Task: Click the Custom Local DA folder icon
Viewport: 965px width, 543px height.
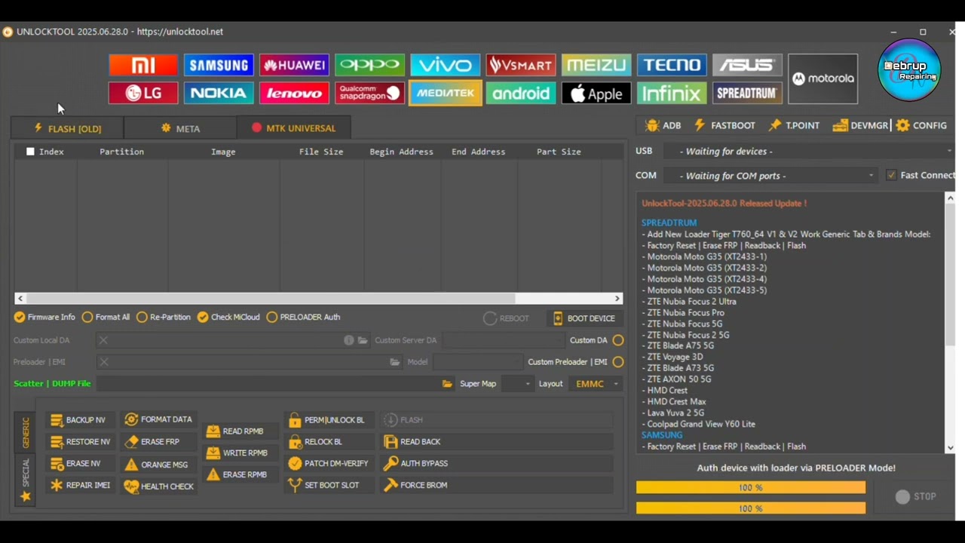Action: coord(363,340)
